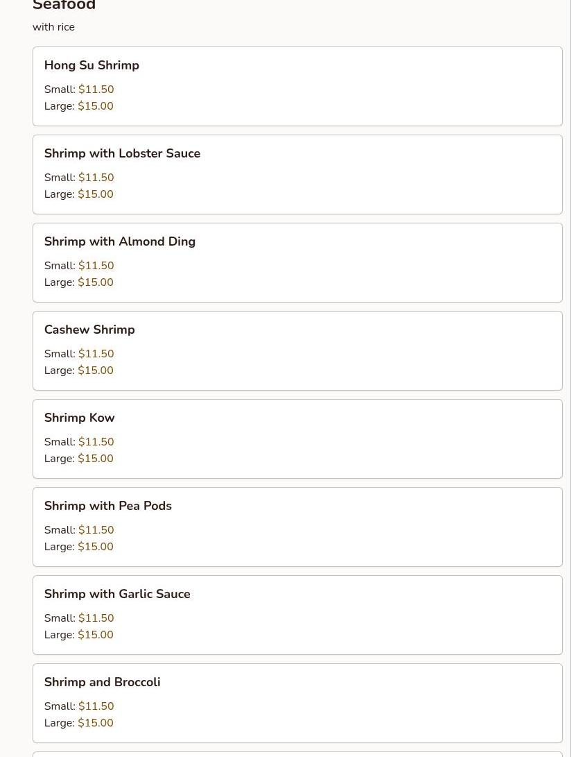Click Shrimp with Garlic Sauce small price
This screenshot has width=585, height=757.
[96, 618]
